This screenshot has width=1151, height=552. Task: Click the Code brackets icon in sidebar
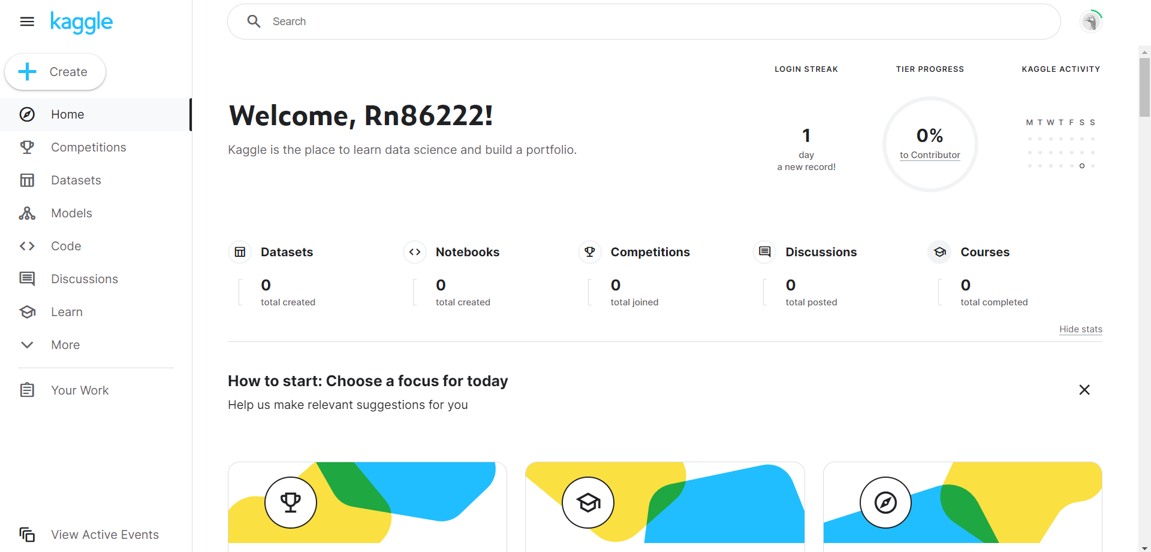(27, 246)
